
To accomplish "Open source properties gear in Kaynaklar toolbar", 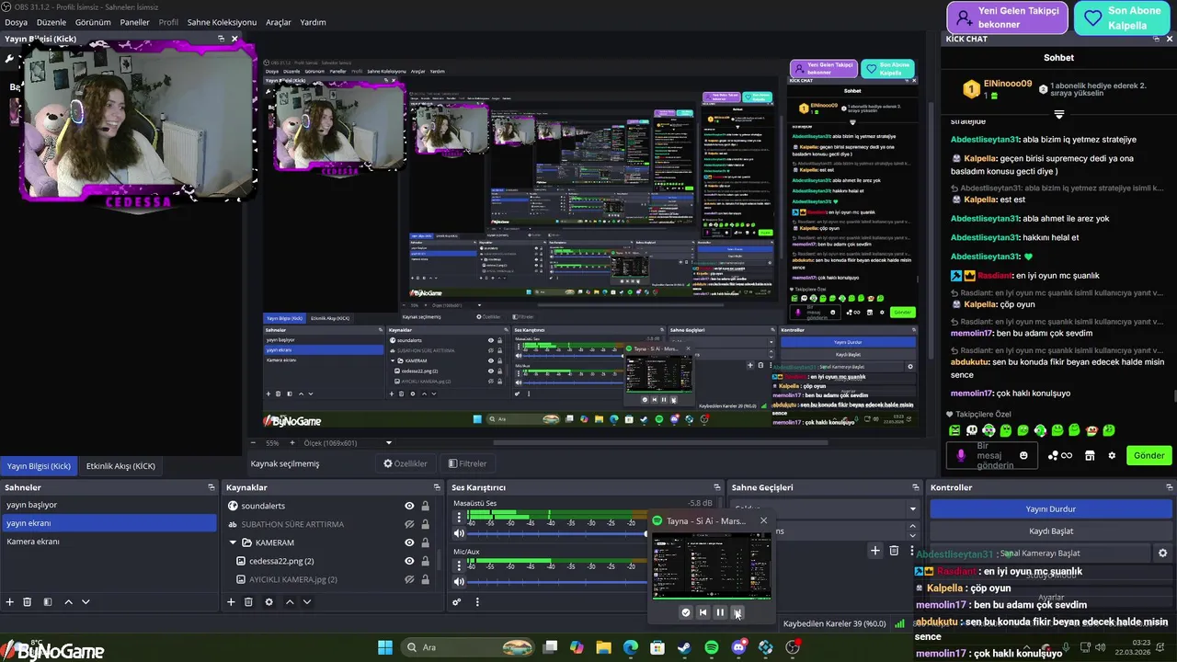I will [x=269, y=602].
